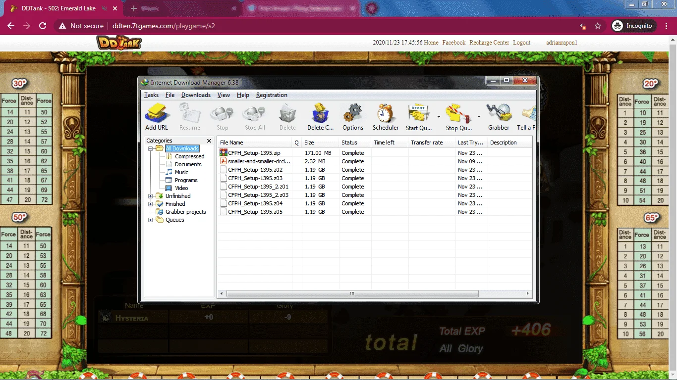Screen dimensions: 677x380
Task: Sort by the Size column header
Action: (x=320, y=142)
